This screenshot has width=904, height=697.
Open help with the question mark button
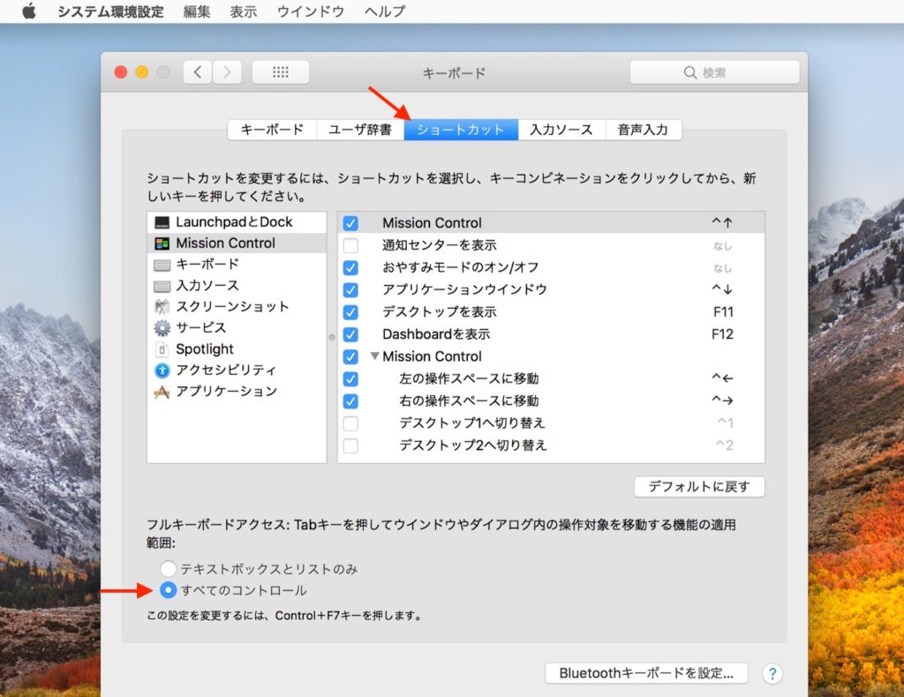point(772,673)
